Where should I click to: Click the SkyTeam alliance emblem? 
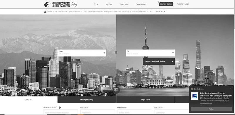tap(74, 4)
